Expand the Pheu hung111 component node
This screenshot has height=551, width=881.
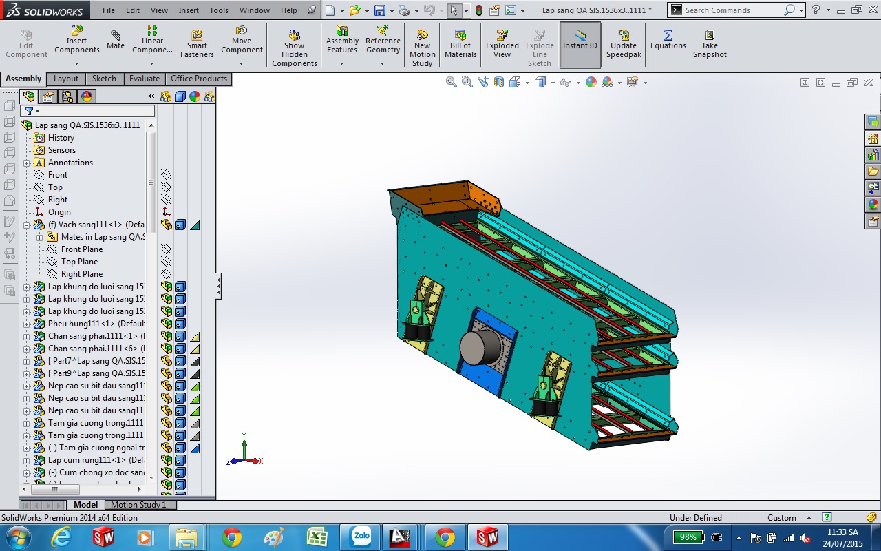pos(27,324)
